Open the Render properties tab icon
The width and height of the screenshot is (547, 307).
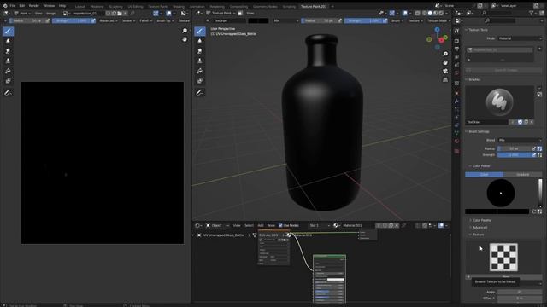coord(456,41)
